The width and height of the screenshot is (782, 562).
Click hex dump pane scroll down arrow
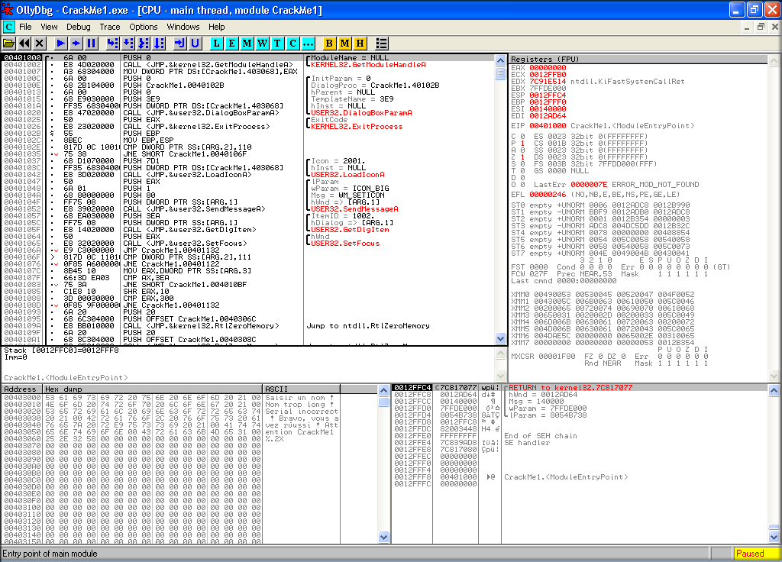point(383,537)
